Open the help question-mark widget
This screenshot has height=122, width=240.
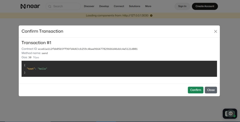(x=230, y=114)
